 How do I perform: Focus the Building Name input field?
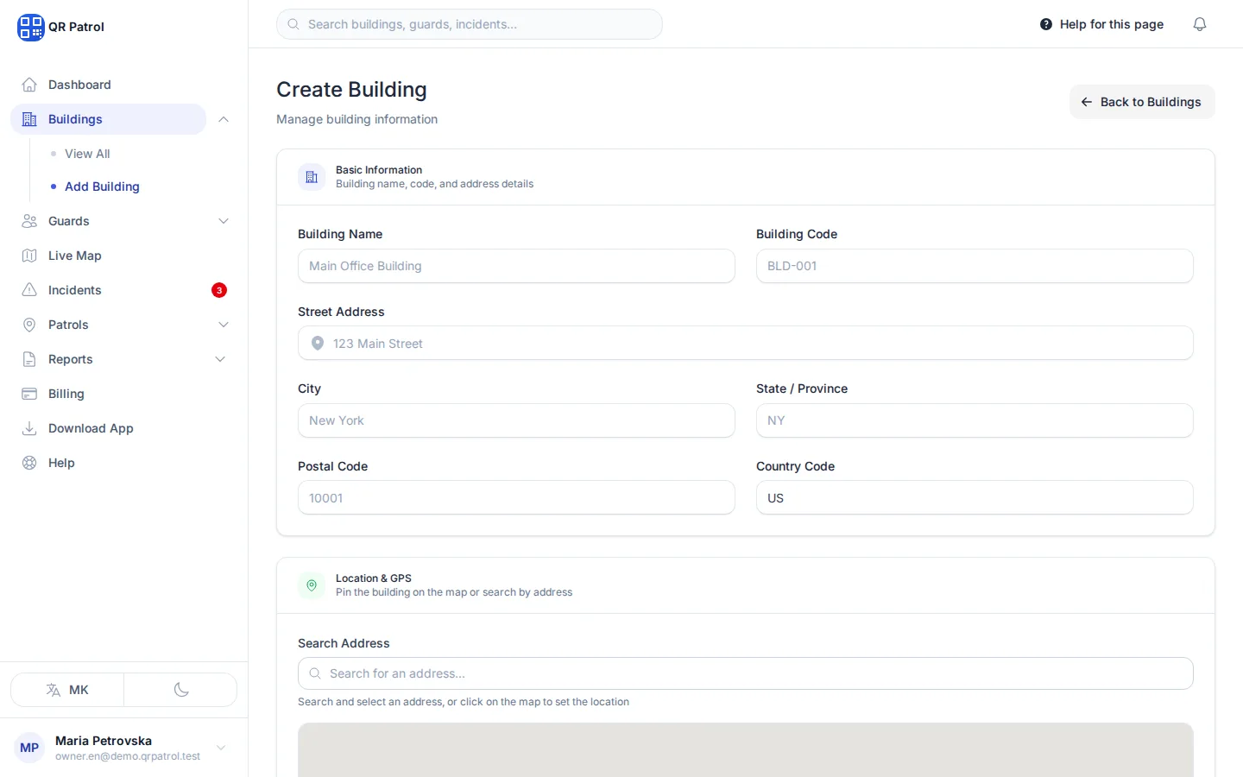coord(516,266)
